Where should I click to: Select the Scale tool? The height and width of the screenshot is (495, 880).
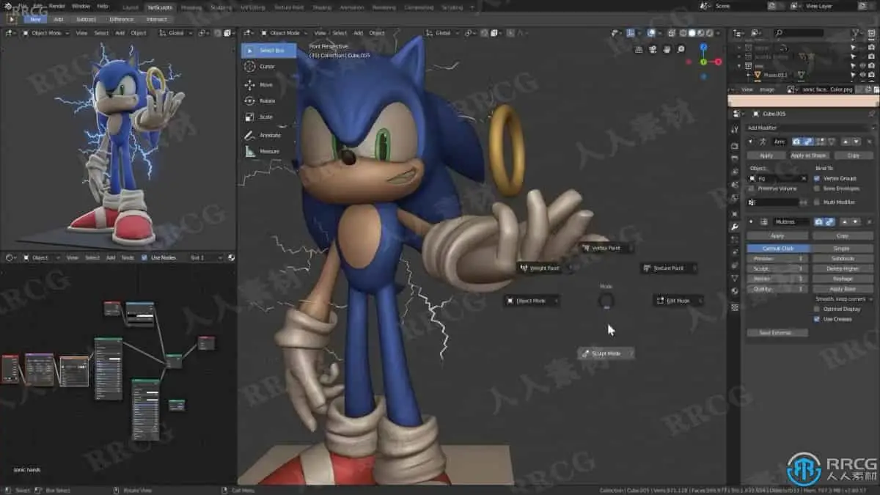(268, 117)
